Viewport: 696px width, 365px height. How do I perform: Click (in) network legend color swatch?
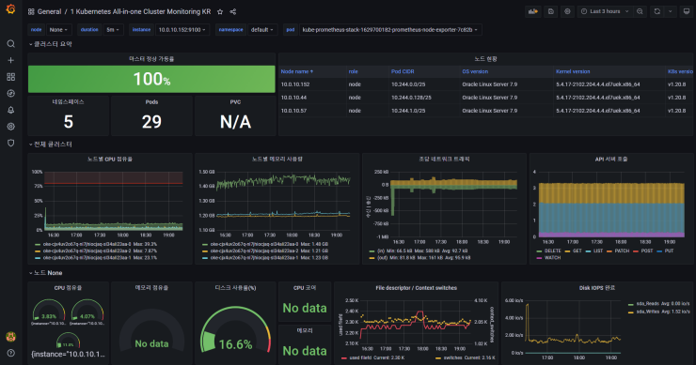[x=372, y=251]
